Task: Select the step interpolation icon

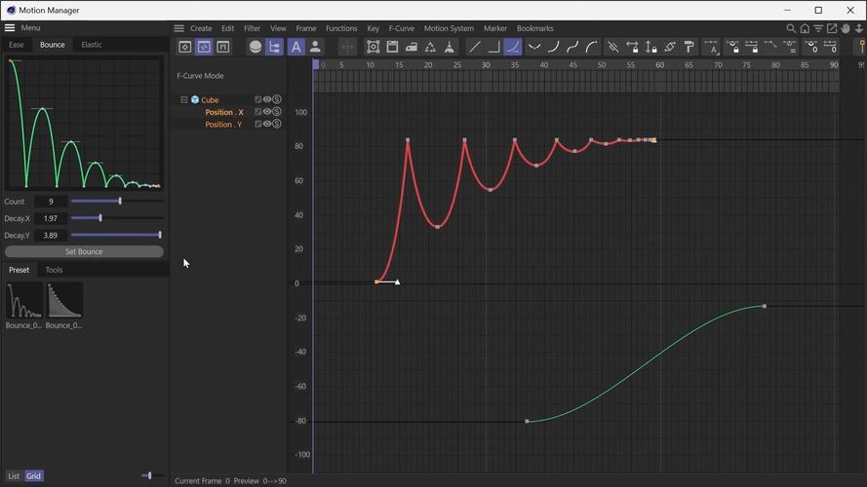Action: 493,48
